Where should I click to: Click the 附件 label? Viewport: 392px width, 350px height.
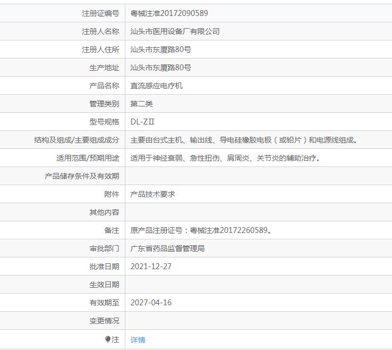[x=112, y=194]
